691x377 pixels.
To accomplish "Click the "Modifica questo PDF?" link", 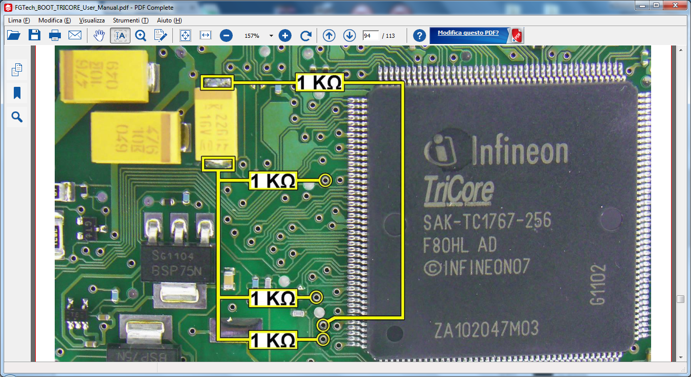I will [x=468, y=33].
